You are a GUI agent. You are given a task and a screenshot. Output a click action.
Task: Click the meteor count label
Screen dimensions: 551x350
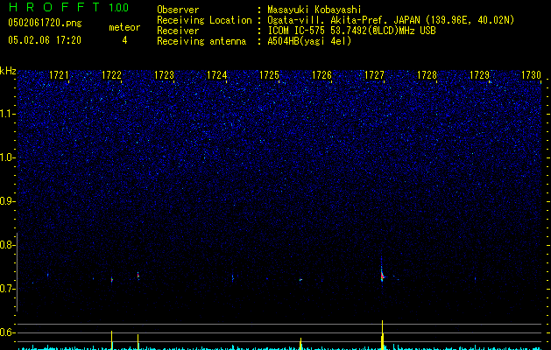coord(124,27)
